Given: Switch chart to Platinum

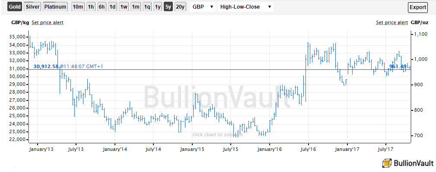Looking at the screenshot, I should point(55,7).
